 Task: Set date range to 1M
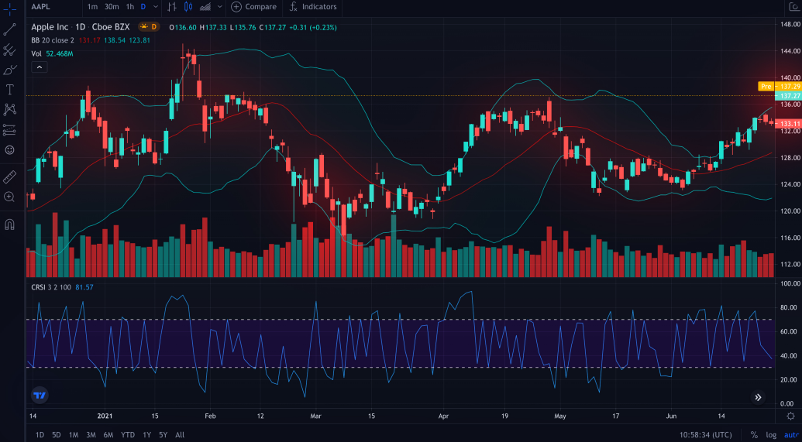(x=74, y=435)
